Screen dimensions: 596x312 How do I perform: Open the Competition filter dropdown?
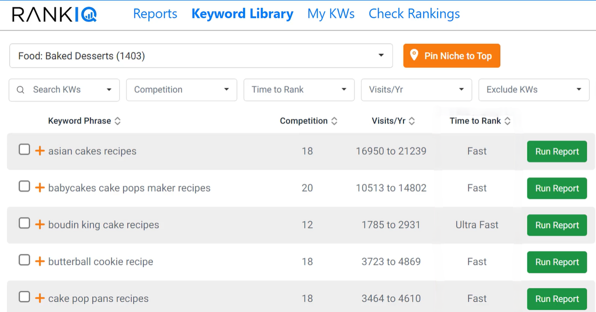click(x=182, y=90)
